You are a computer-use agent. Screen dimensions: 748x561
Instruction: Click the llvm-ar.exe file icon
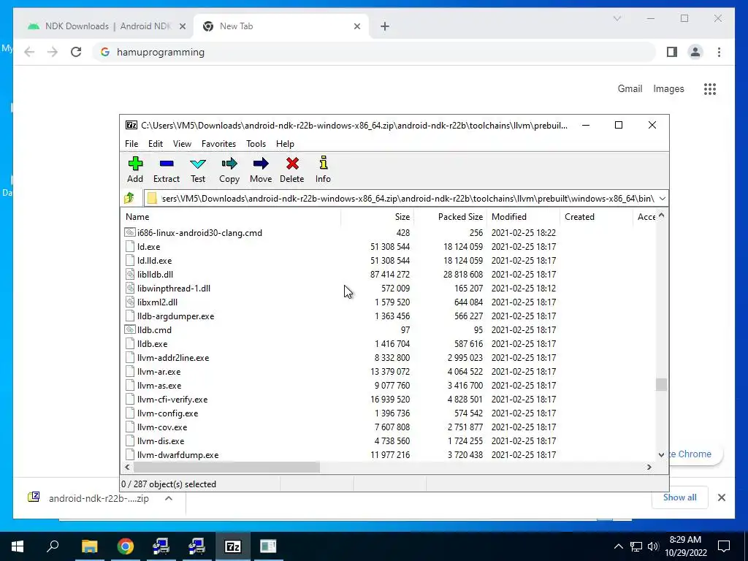[x=129, y=372]
